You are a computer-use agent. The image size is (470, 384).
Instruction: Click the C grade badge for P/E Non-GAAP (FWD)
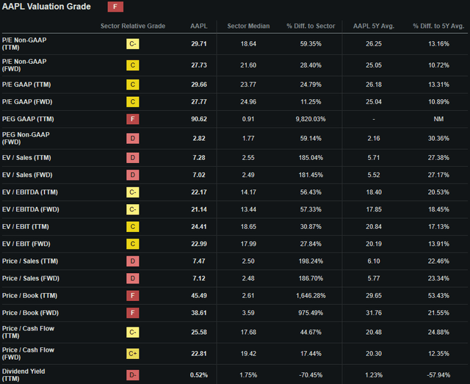pos(132,65)
